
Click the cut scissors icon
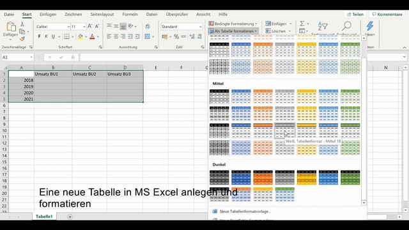22,24
